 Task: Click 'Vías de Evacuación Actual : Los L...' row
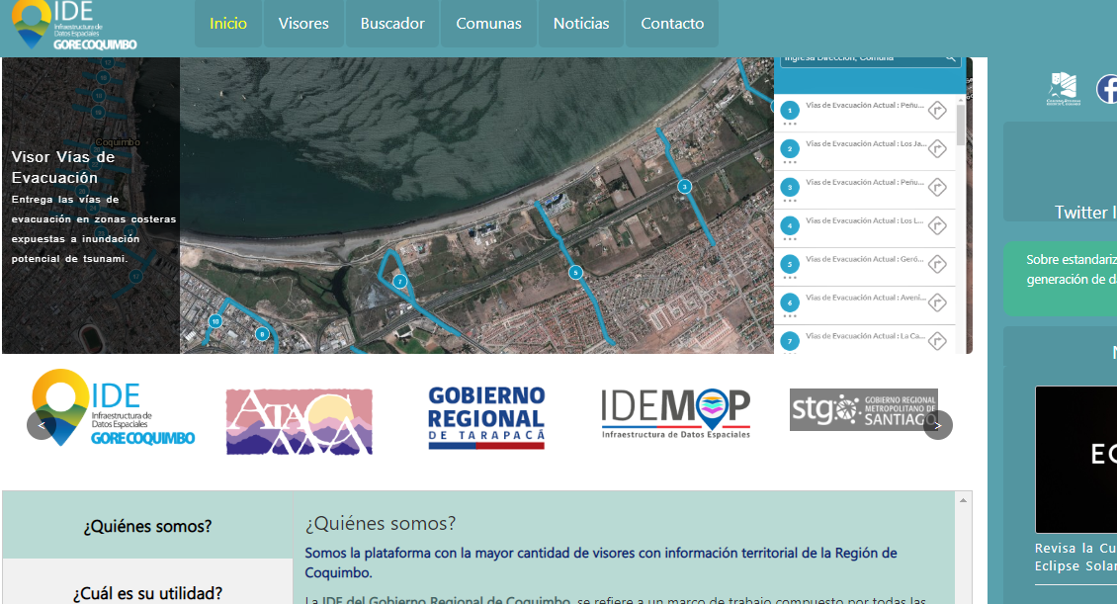pyautogui.click(x=865, y=228)
